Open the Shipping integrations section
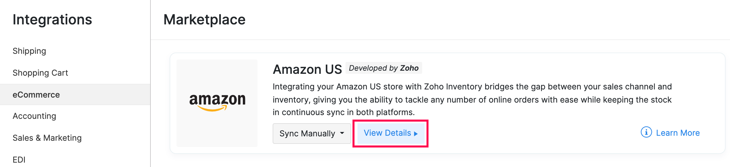 point(29,51)
